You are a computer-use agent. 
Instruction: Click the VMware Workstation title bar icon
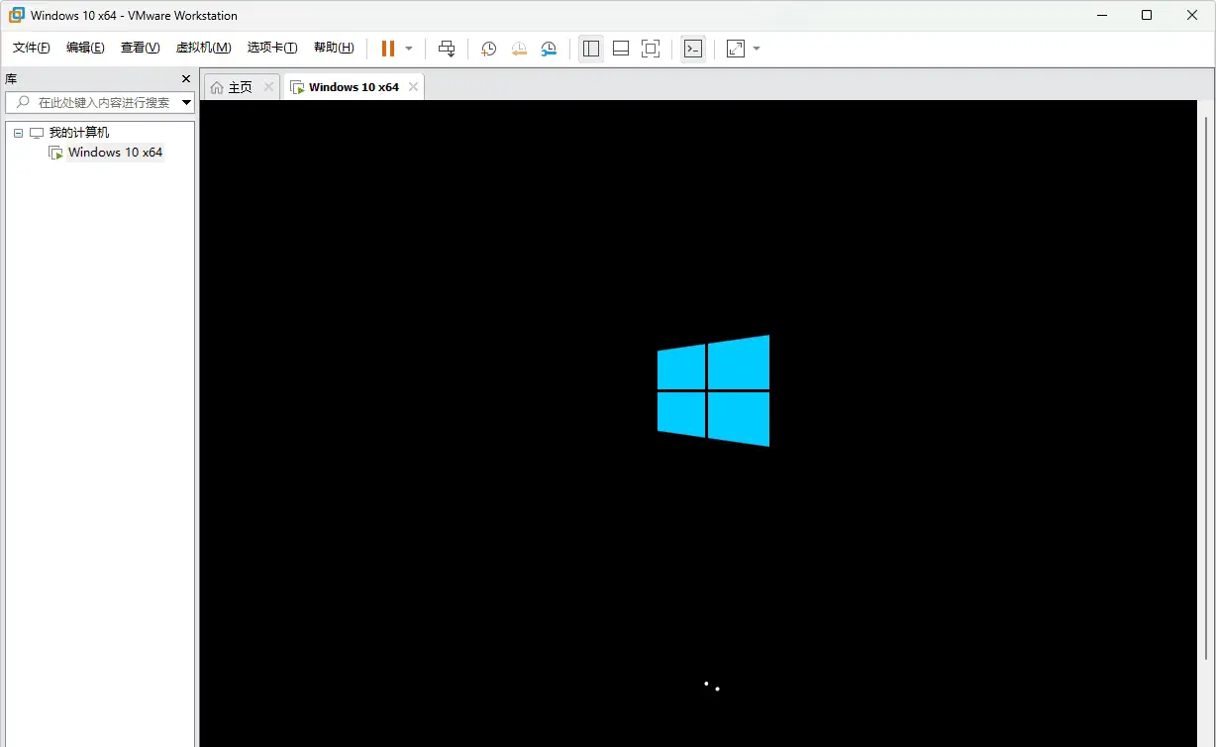pyautogui.click(x=17, y=15)
